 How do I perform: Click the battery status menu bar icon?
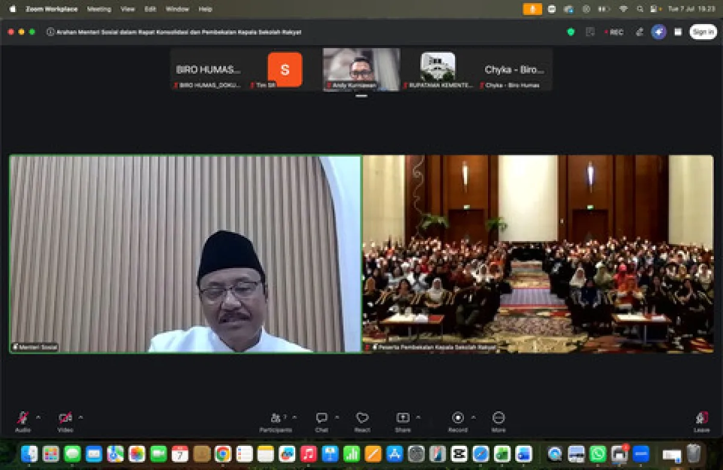tap(603, 9)
